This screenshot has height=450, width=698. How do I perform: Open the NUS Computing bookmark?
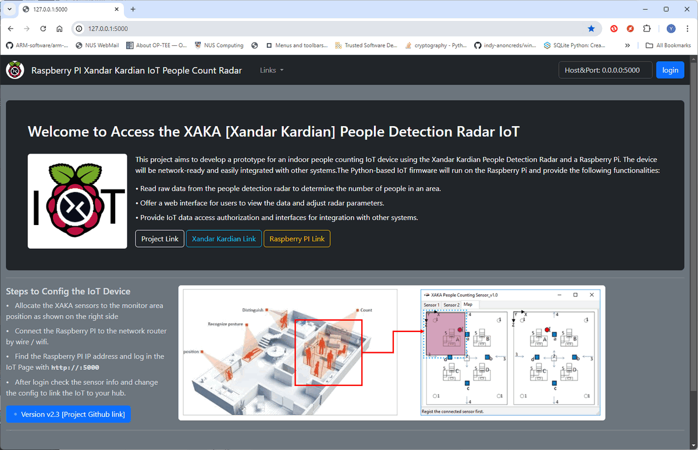219,45
